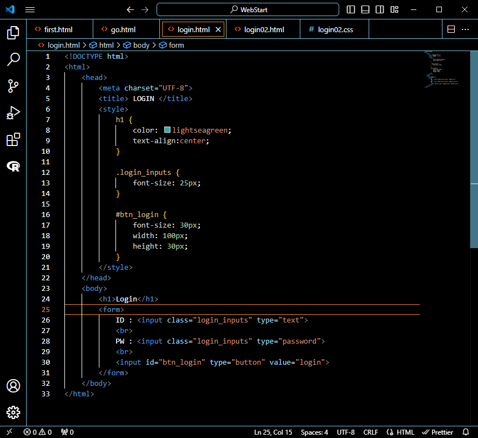
Task: Click the Prettier status item
Action: [437, 432]
